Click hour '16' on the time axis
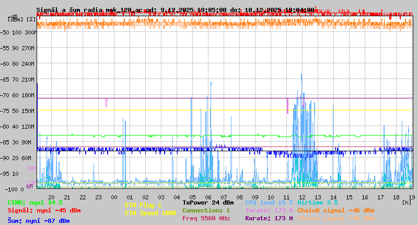The height and width of the screenshot is (225, 418). pyautogui.click(x=365, y=197)
